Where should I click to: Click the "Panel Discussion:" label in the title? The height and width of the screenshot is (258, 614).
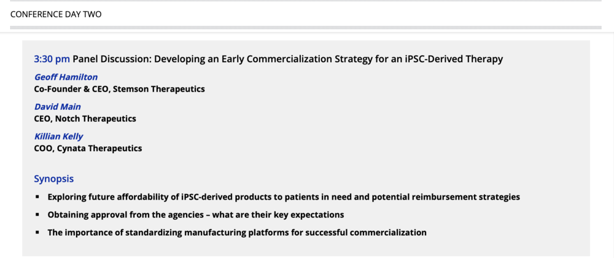click(112, 60)
